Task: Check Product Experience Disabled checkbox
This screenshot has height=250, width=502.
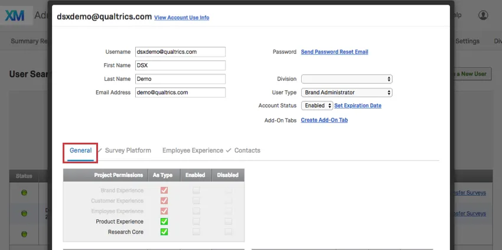Action: 228,221
